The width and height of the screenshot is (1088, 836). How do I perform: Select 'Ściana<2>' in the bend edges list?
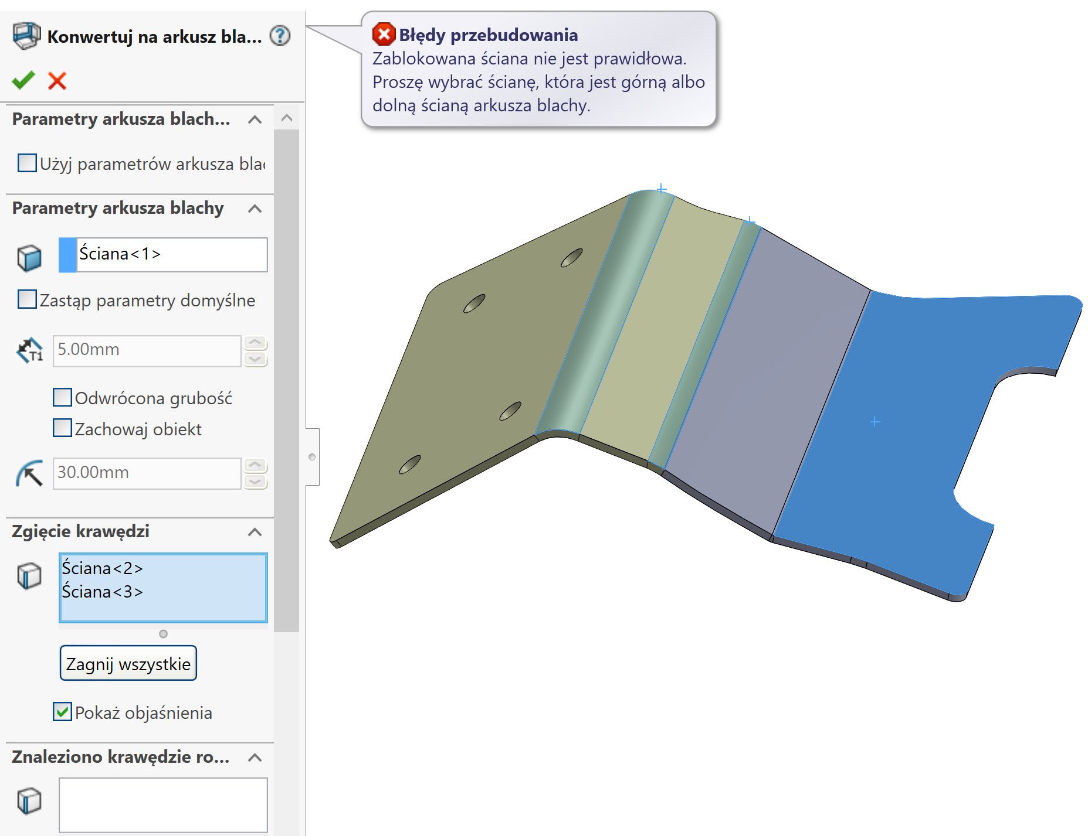(x=103, y=568)
